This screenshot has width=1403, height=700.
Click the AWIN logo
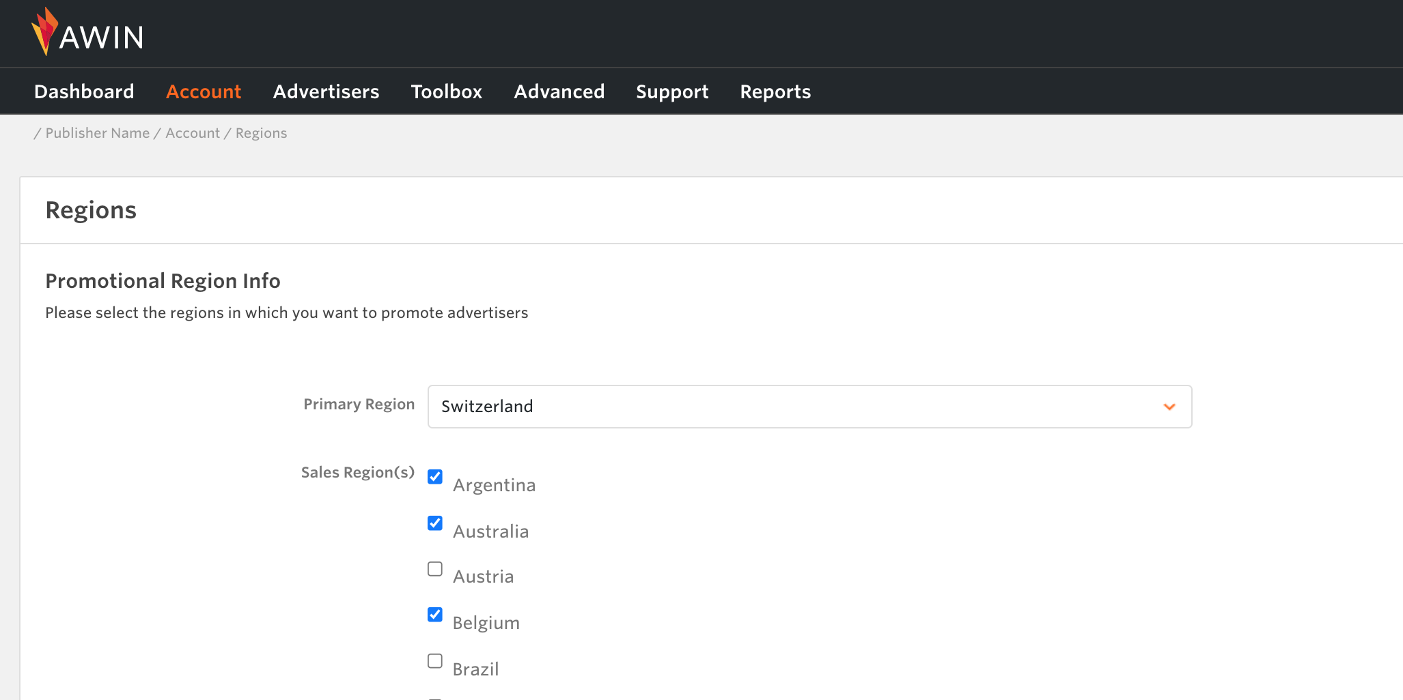[87, 31]
